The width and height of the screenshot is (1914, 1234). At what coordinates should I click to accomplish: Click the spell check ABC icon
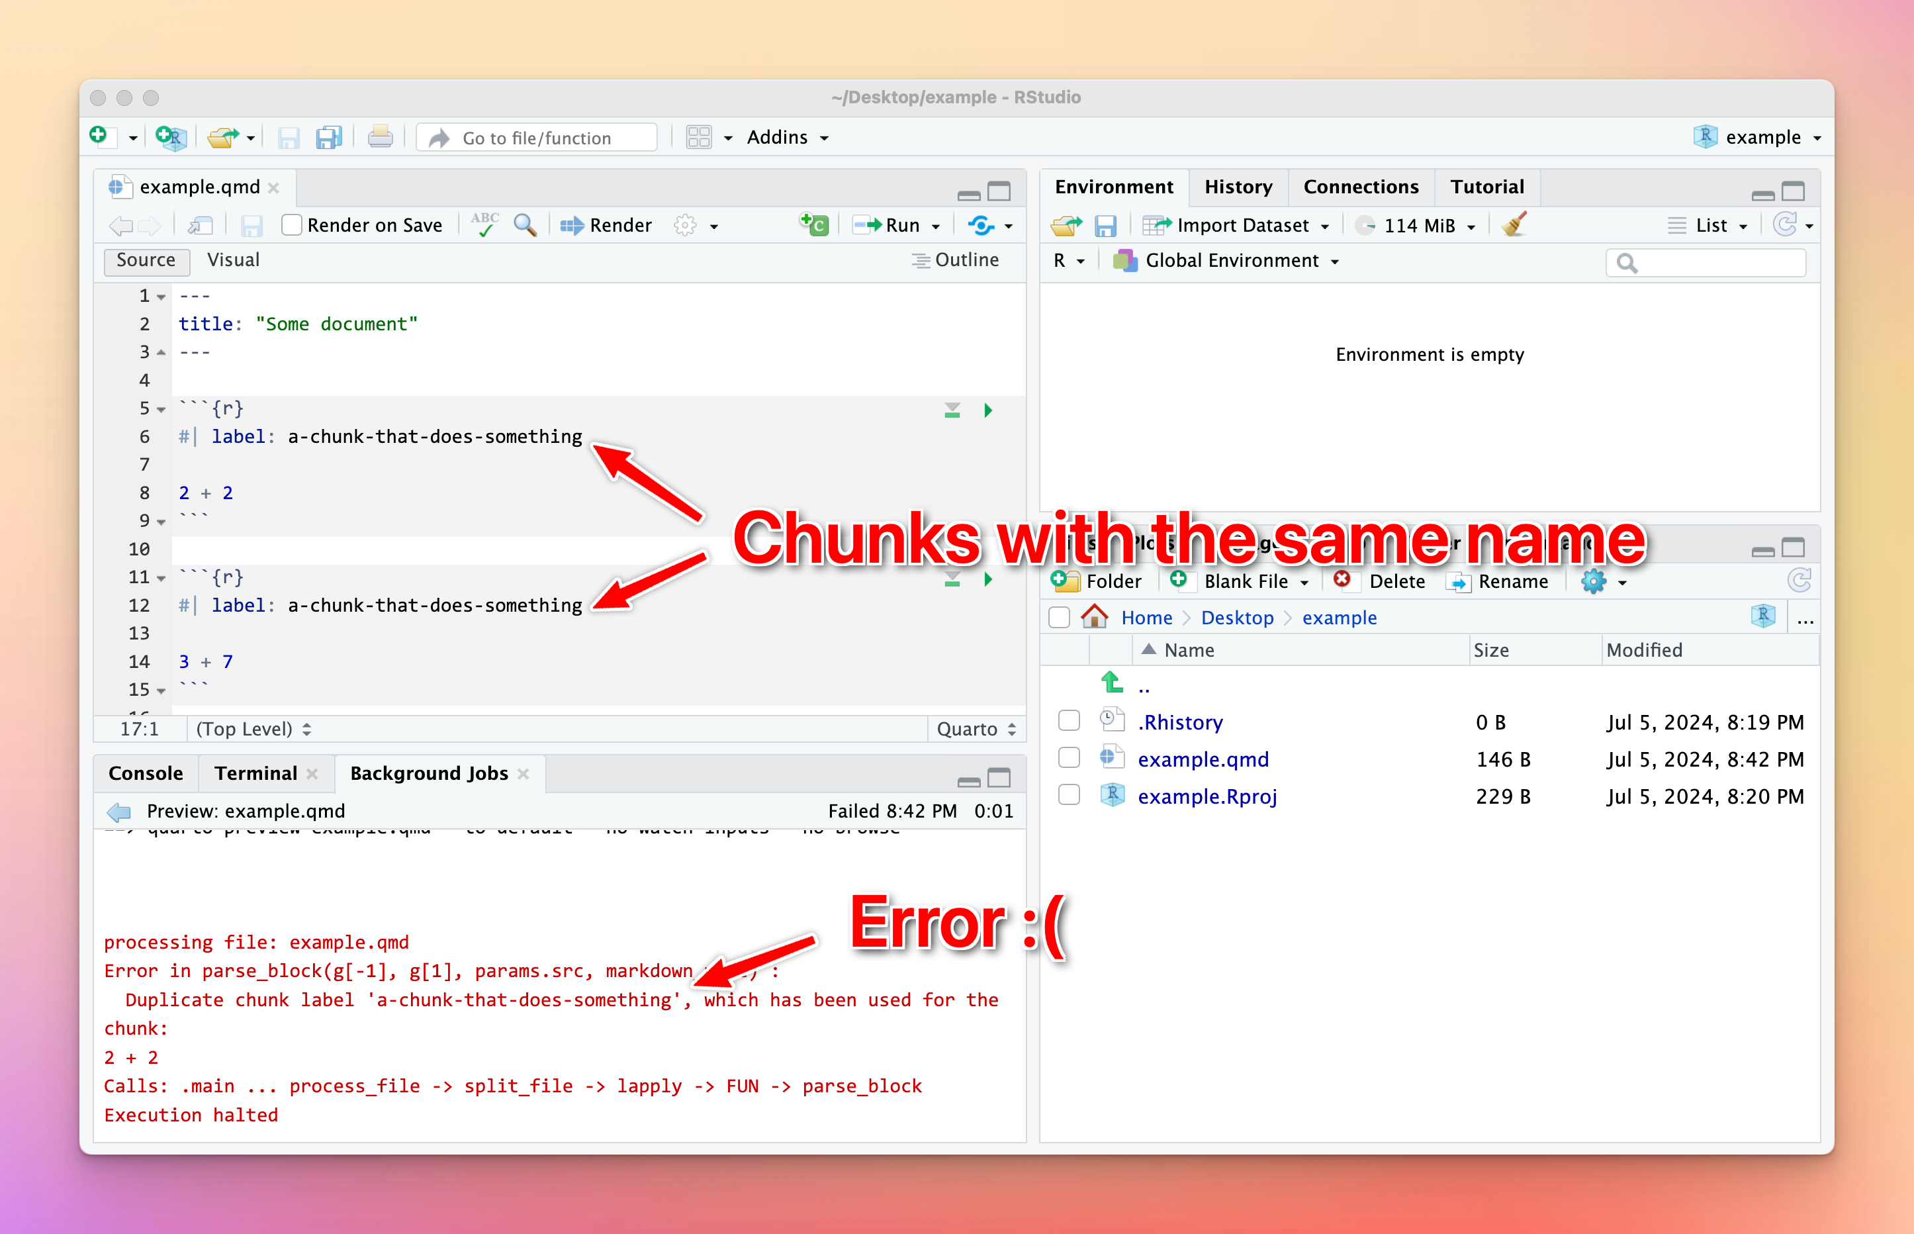[x=484, y=225]
